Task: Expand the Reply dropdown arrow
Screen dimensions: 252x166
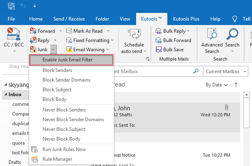Action: pos(55,40)
